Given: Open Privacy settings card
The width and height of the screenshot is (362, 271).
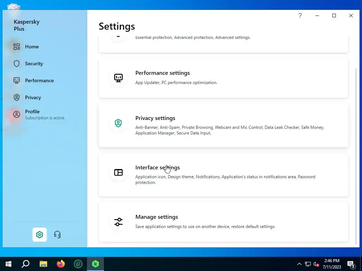Looking at the screenshot, I should 223,125.
